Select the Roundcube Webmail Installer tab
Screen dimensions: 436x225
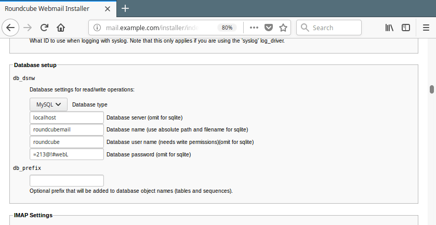[52, 8]
